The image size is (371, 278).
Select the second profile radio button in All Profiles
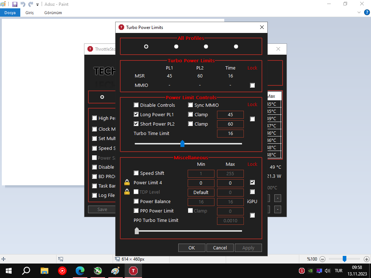pos(176,47)
